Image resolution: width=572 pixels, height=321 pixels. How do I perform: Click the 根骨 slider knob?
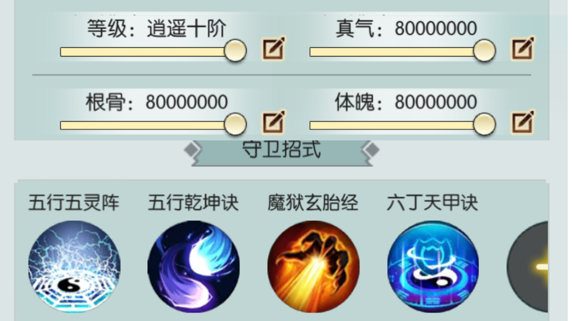[235, 124]
